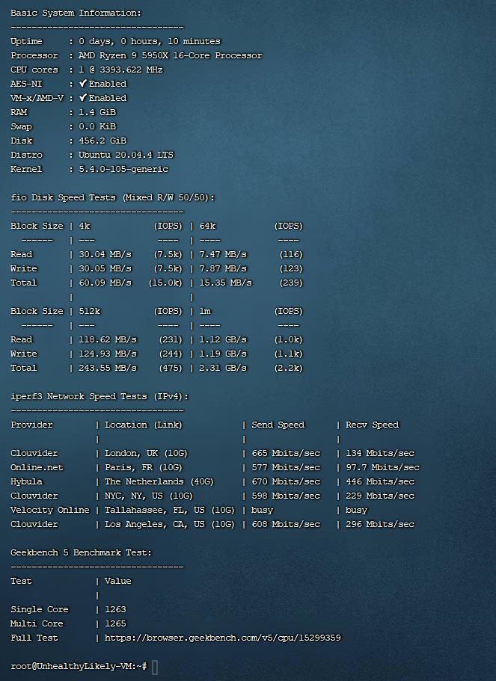Click 'The Netherlands (40G)' location
This screenshot has width=496, height=681.
pos(159,481)
